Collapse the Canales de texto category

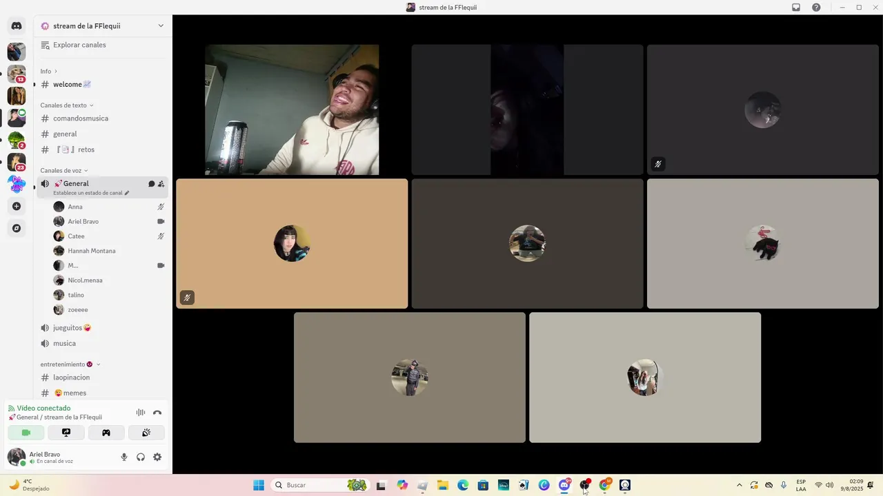coord(66,105)
